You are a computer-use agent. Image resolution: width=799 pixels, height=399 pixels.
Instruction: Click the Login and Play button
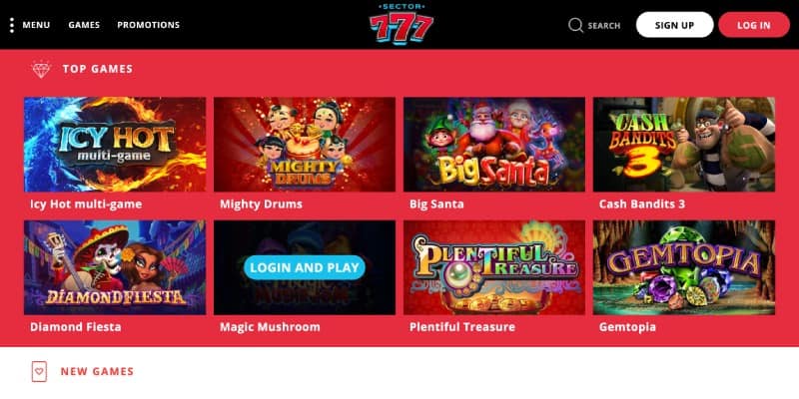(305, 267)
